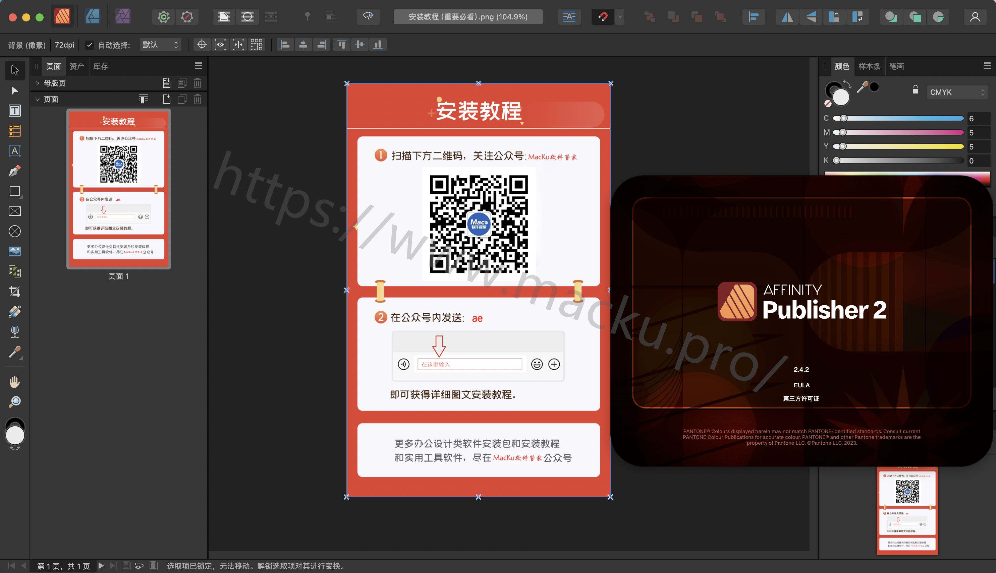Select the Fill gradient tool
996x573 pixels.
click(x=14, y=312)
